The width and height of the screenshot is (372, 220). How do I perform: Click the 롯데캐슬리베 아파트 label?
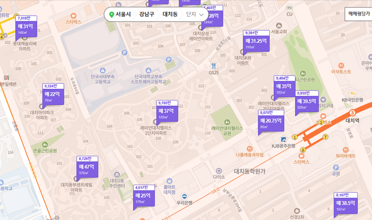pyautogui.click(x=24, y=46)
